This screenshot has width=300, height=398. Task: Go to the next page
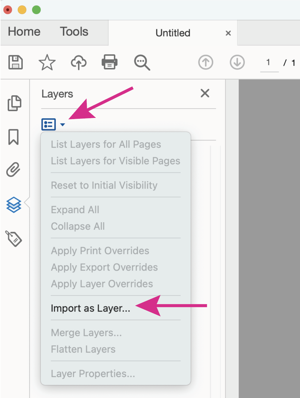pos(237,62)
